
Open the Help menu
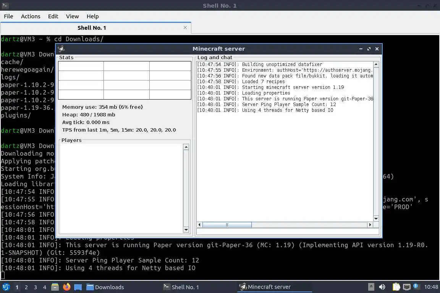pyautogui.click(x=92, y=16)
